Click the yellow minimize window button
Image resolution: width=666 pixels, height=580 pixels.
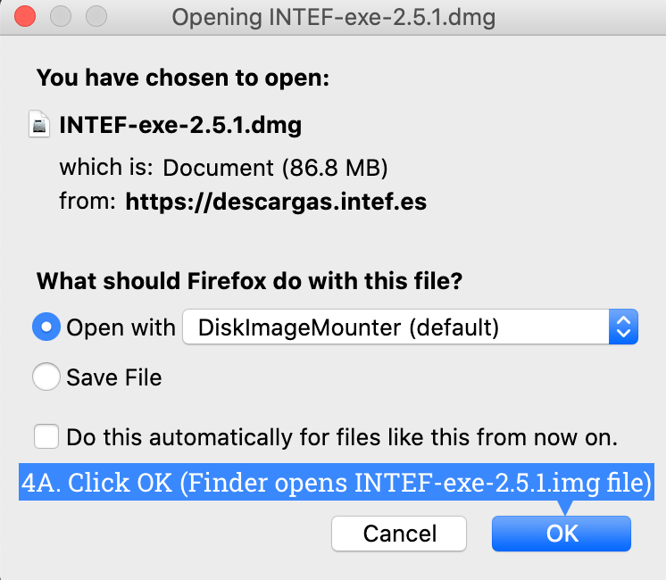(x=61, y=16)
